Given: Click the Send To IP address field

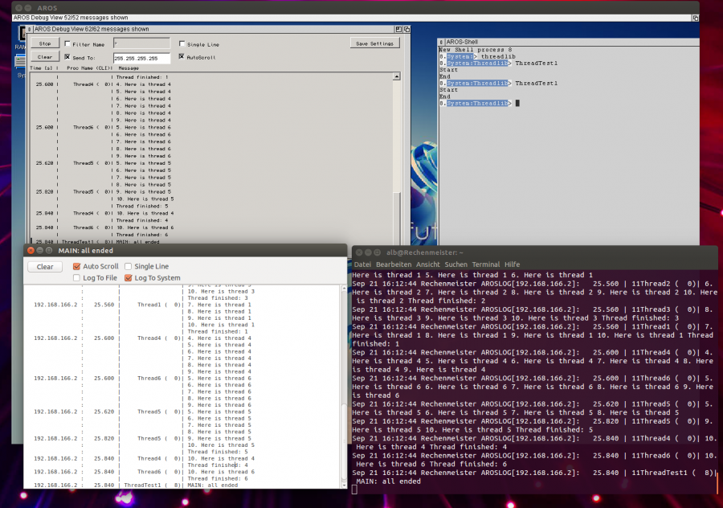Looking at the screenshot, I should 141,56.
